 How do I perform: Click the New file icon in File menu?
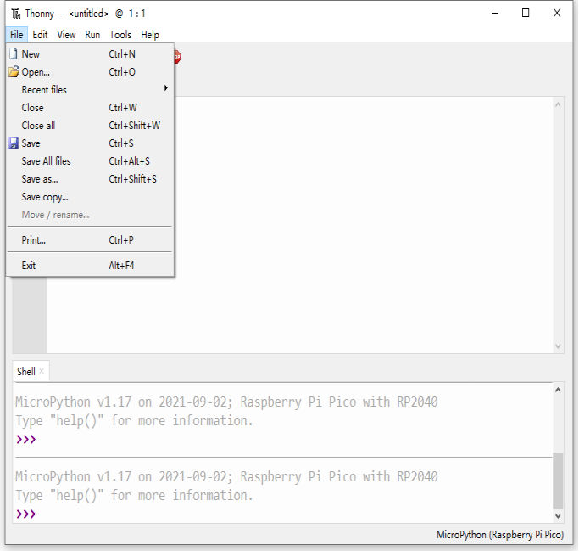point(14,54)
